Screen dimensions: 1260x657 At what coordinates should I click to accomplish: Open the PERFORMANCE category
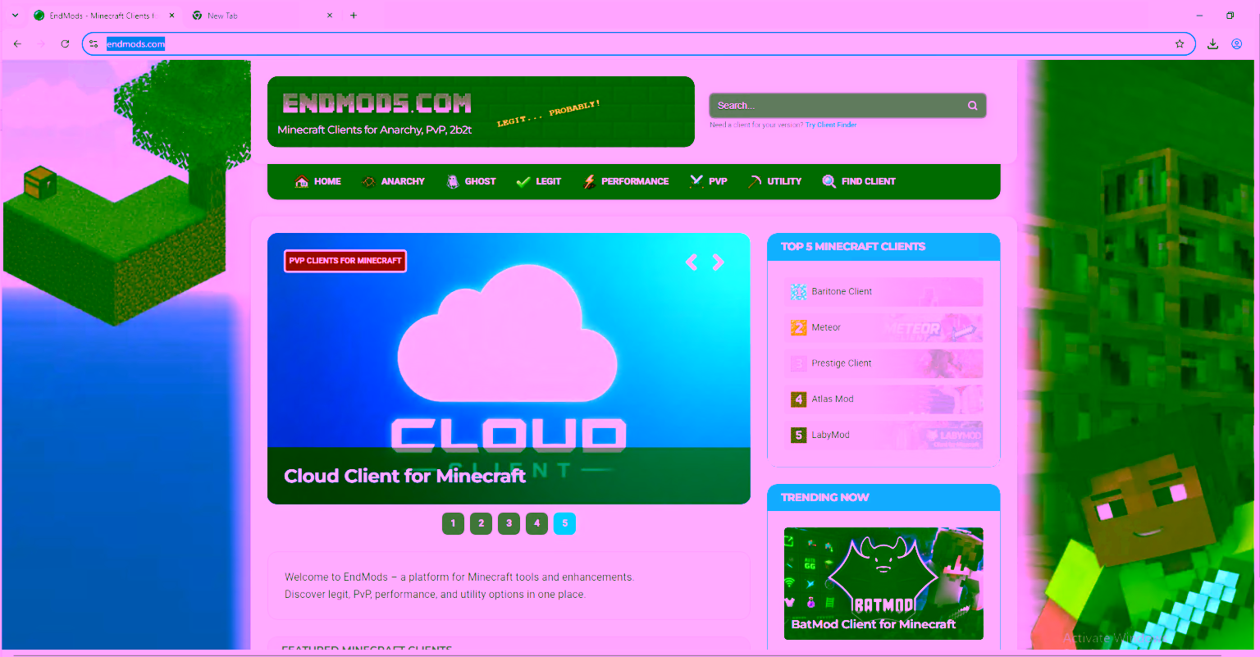pyautogui.click(x=625, y=181)
